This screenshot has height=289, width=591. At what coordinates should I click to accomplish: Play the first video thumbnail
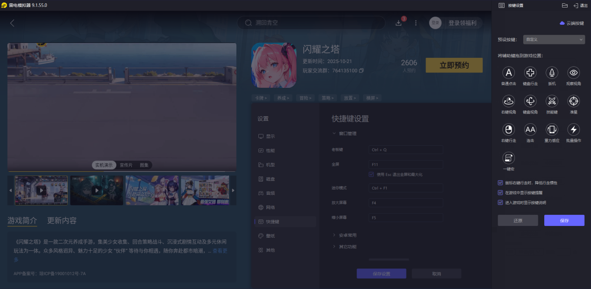(41, 190)
